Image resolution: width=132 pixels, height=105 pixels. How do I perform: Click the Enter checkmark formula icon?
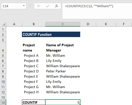point(48,6)
